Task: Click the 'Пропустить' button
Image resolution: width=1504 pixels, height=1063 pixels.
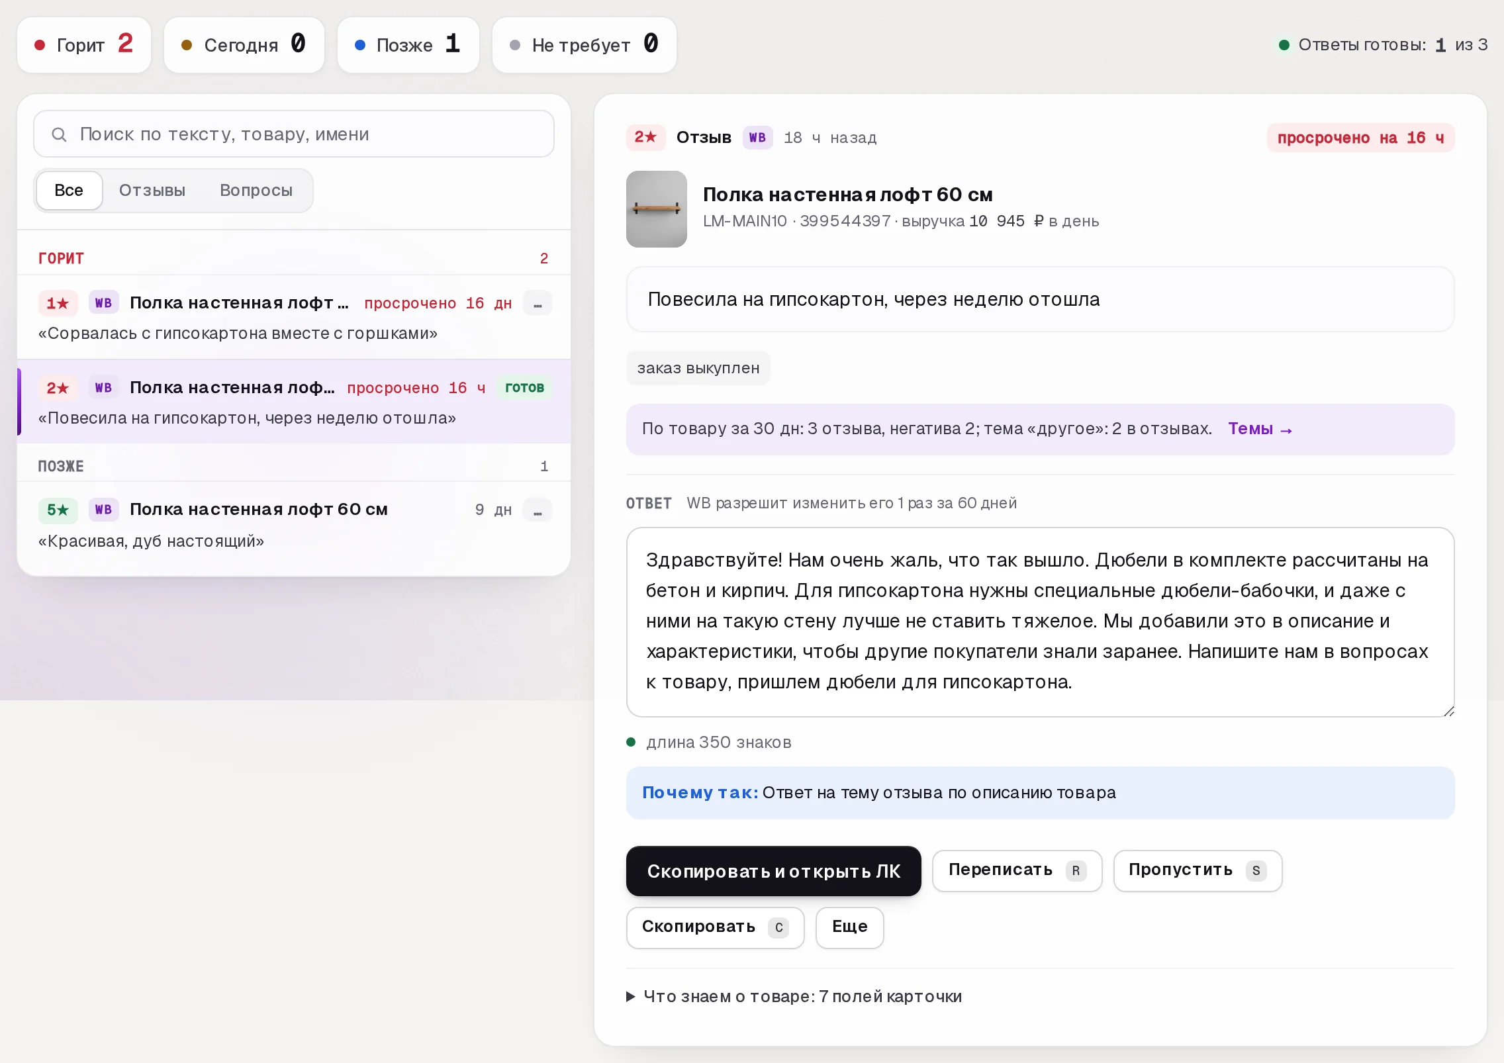Action: pyautogui.click(x=1198, y=871)
